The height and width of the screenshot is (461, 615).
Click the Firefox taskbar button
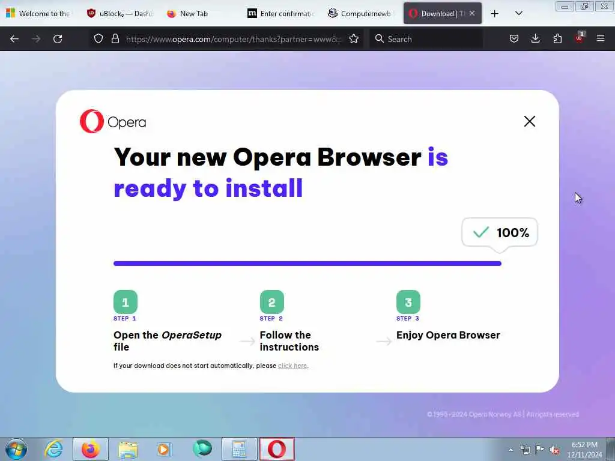tap(90, 449)
